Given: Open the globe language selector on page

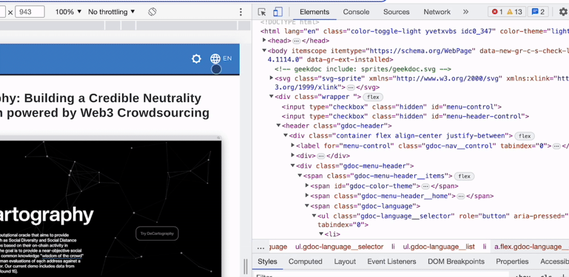Looking at the screenshot, I should click(215, 58).
